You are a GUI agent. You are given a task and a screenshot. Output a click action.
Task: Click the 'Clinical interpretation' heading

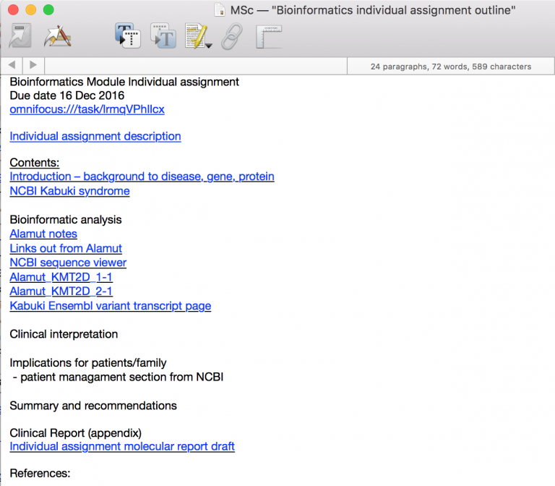[x=64, y=334]
